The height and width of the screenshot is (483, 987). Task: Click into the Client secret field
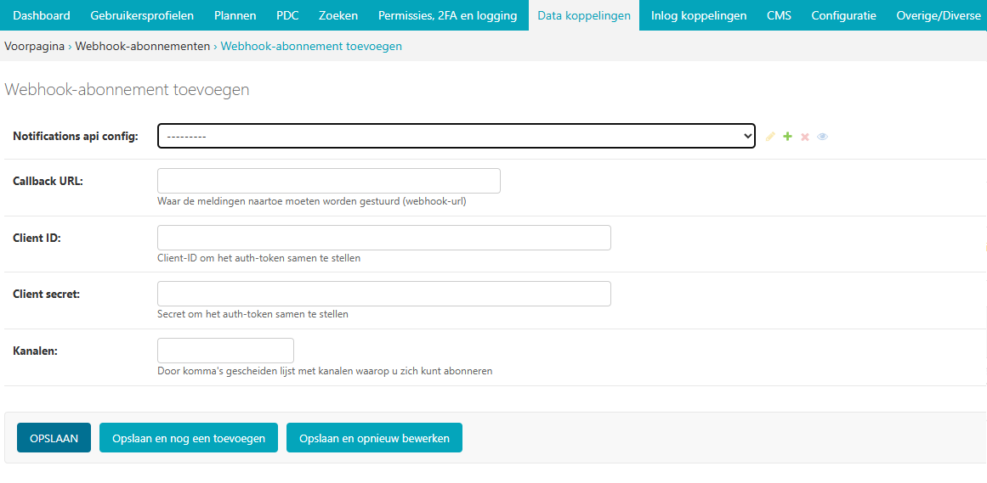coord(384,294)
